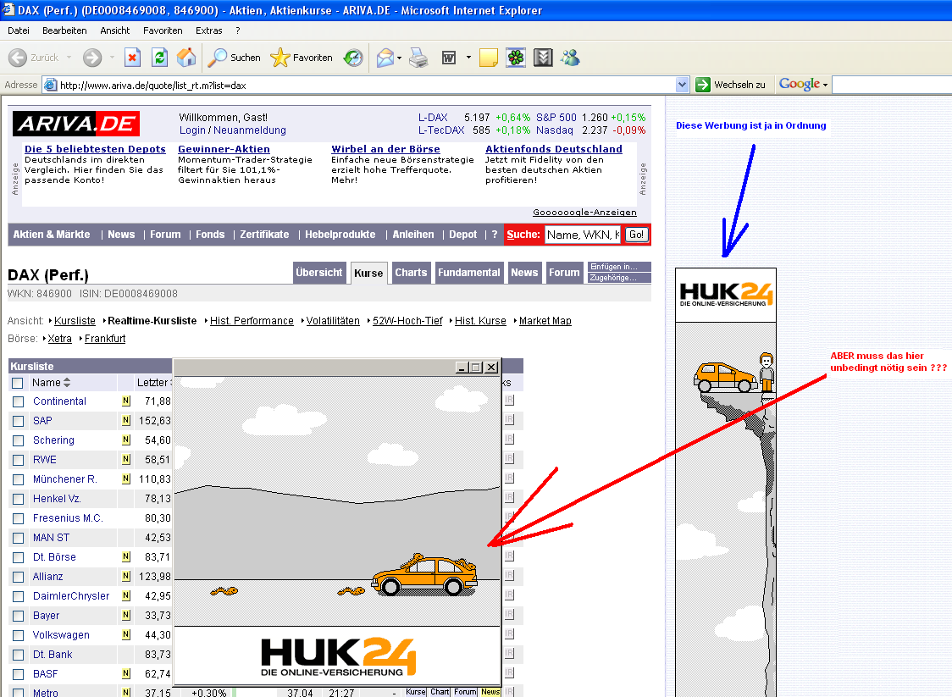Open the DaimlerChrysler stock link
This screenshot has width=952, height=697.
click(x=71, y=595)
